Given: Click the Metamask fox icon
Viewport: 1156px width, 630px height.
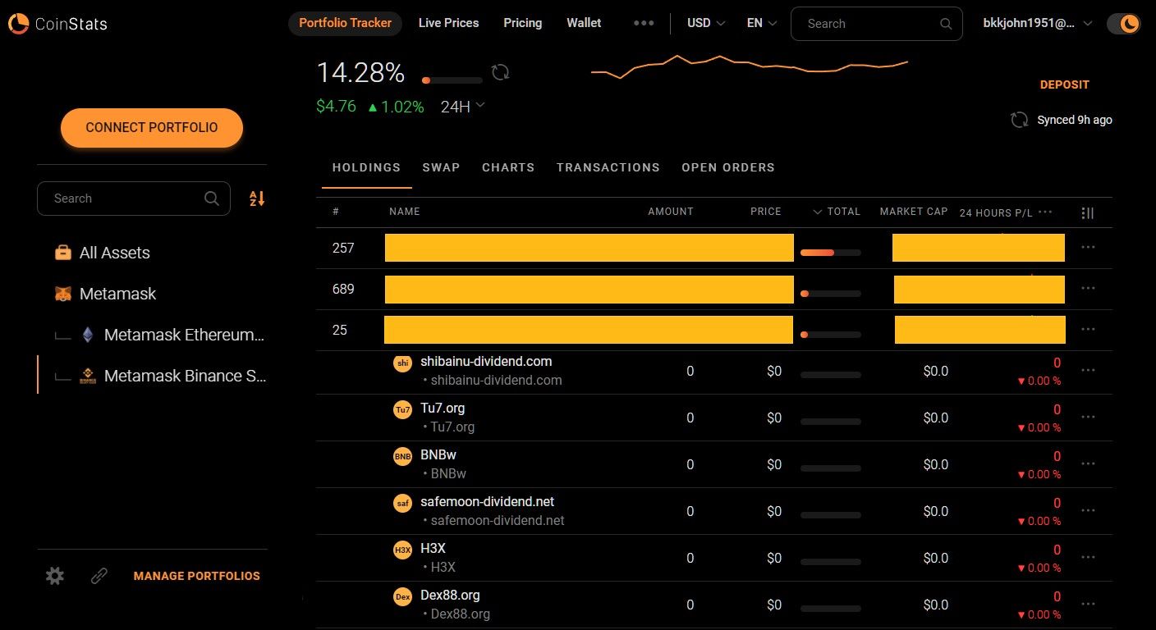Looking at the screenshot, I should pos(63,294).
